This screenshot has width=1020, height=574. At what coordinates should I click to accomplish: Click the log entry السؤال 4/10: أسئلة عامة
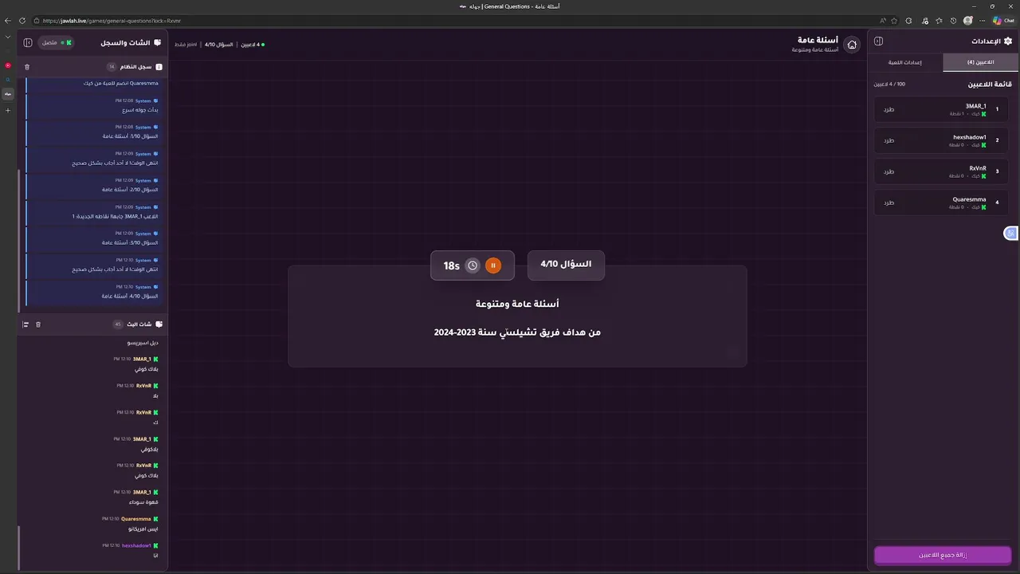tap(130, 296)
